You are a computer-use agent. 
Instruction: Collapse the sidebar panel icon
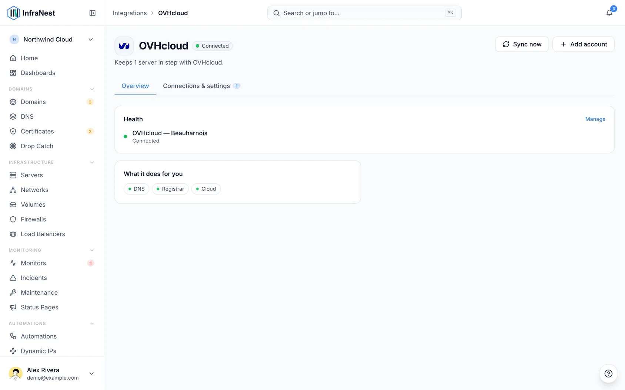(x=93, y=13)
